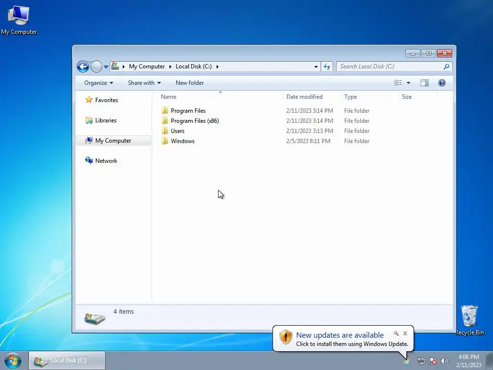The height and width of the screenshot is (370, 493).
Task: Click the network tray icon
Action: pos(421,361)
